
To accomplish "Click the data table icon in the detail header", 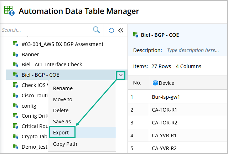I will (x=136, y=35).
